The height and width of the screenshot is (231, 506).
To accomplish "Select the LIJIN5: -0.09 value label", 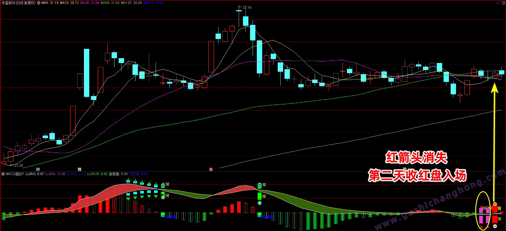I will pos(76,174).
